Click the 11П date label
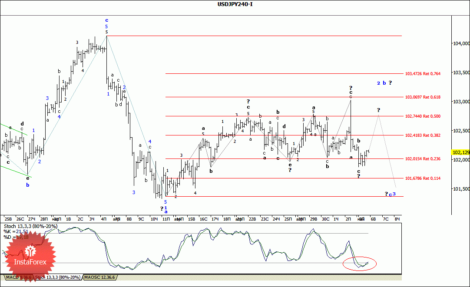Screen dimensions: 470x287 point(166,219)
